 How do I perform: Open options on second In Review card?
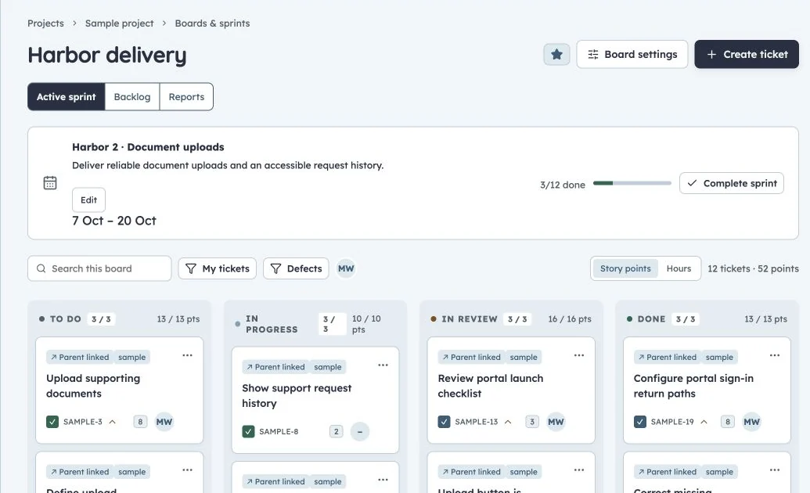click(x=579, y=470)
